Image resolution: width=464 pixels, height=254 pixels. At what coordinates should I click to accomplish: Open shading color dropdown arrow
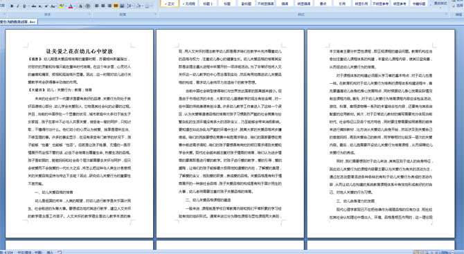143,6
